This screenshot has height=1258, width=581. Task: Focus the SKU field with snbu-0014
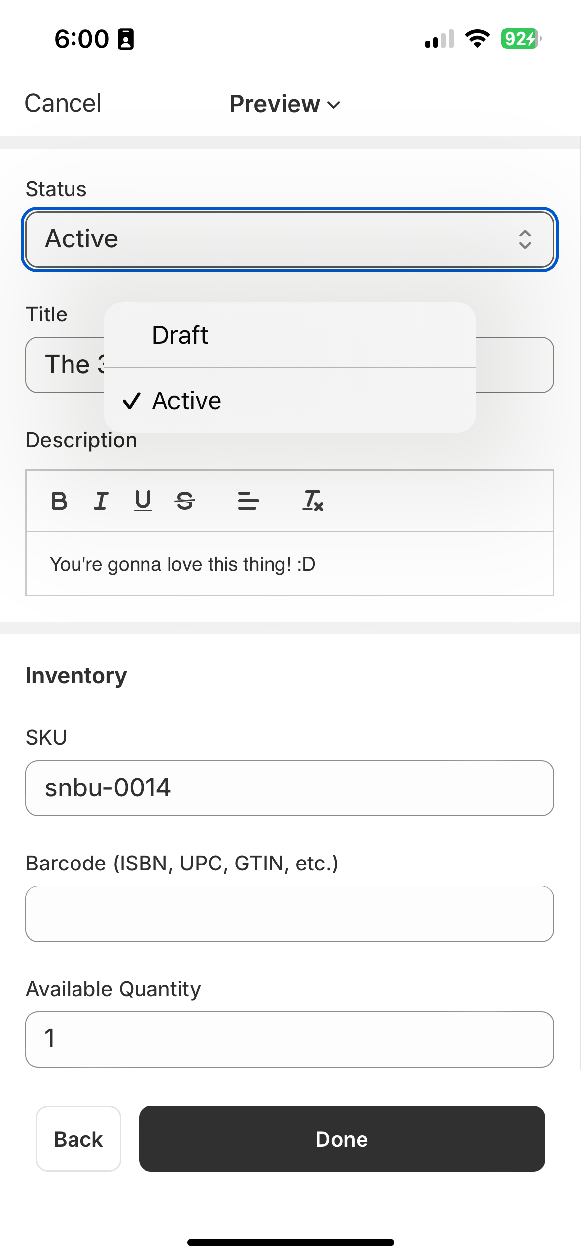[290, 788]
